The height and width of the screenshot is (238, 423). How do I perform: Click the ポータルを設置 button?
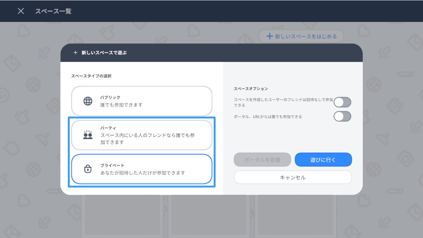pyautogui.click(x=262, y=160)
